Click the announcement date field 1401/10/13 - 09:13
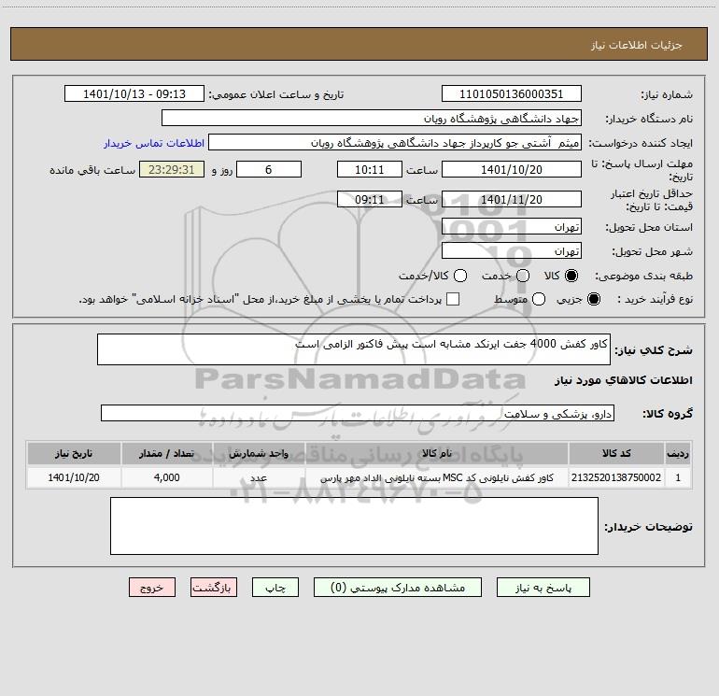The width and height of the screenshot is (719, 696). [x=134, y=93]
